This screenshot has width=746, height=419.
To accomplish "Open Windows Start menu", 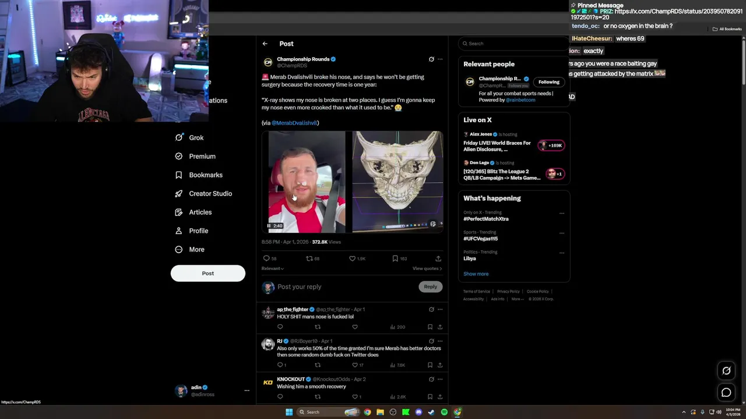I will point(289,412).
